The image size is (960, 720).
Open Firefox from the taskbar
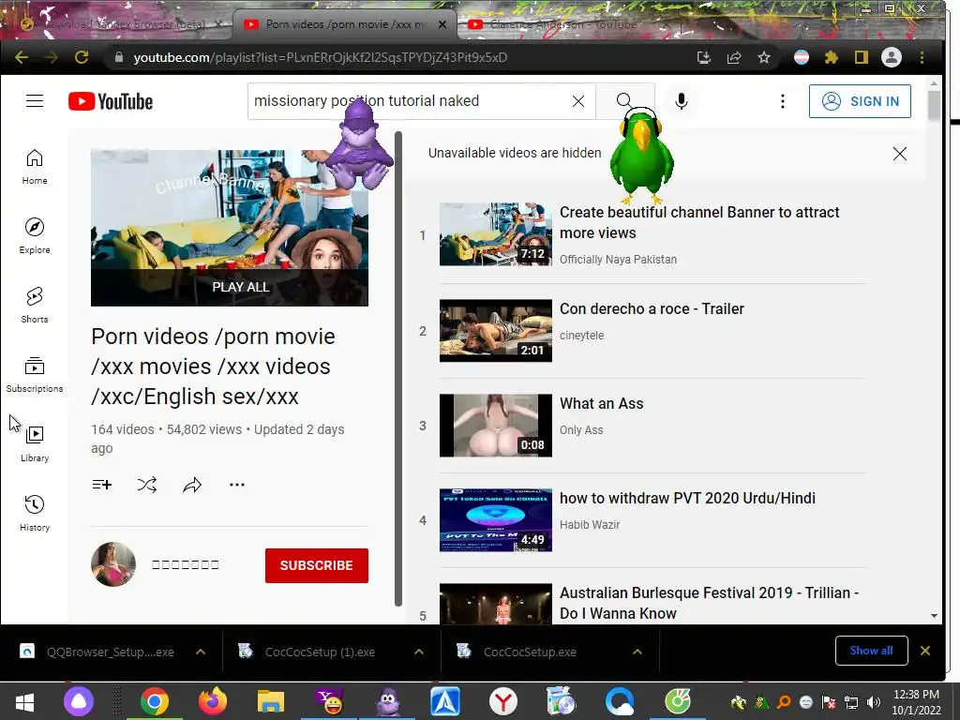[213, 701]
